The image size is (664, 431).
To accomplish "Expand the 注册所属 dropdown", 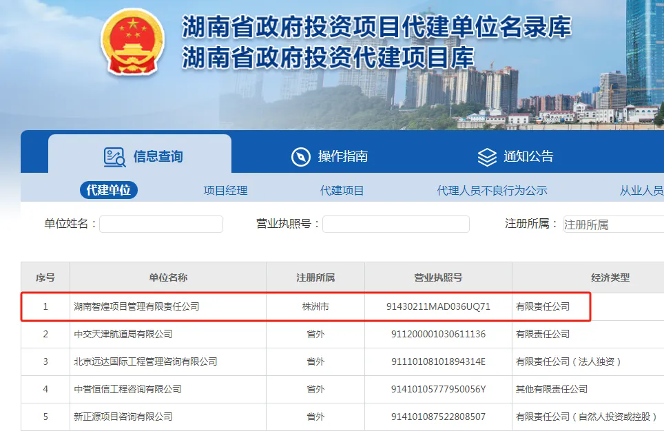I will pyautogui.click(x=613, y=224).
